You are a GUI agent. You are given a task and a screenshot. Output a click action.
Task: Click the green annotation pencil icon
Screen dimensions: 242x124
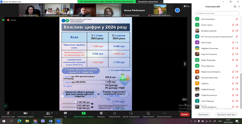click(5, 106)
